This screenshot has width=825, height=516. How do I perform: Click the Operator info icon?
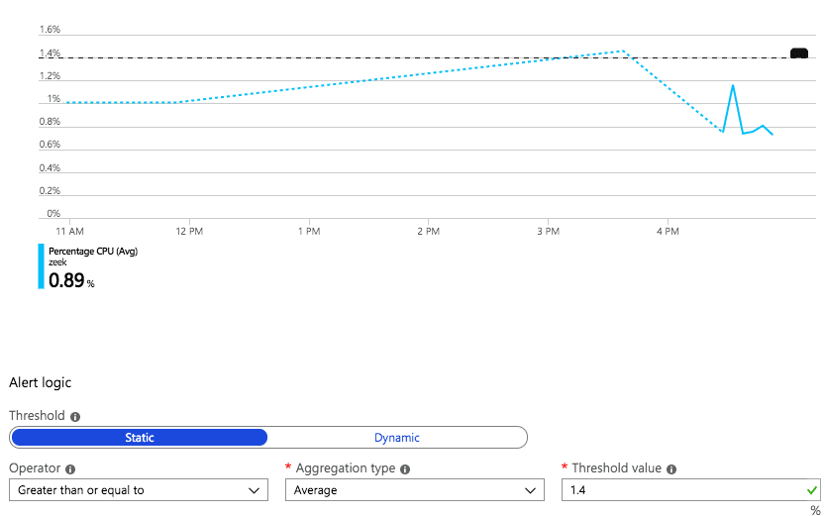pos(70,469)
